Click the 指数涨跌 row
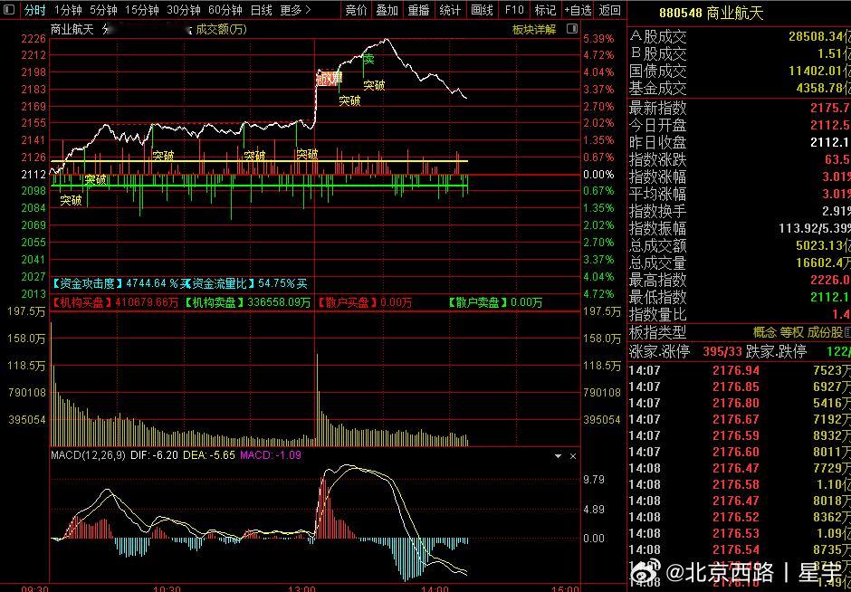 (740, 159)
